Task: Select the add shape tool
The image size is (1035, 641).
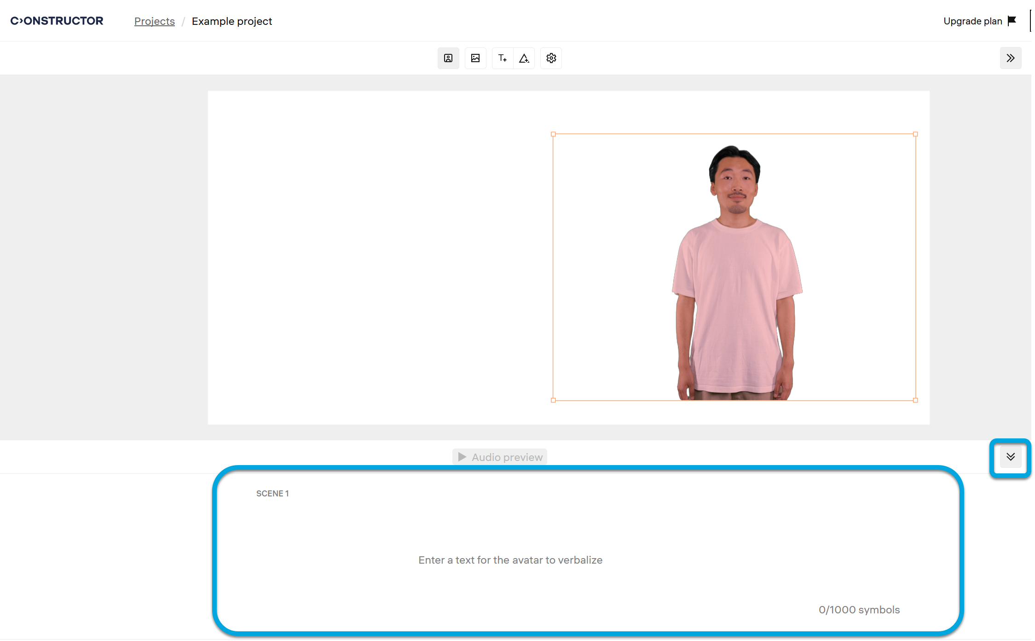Action: tap(524, 58)
